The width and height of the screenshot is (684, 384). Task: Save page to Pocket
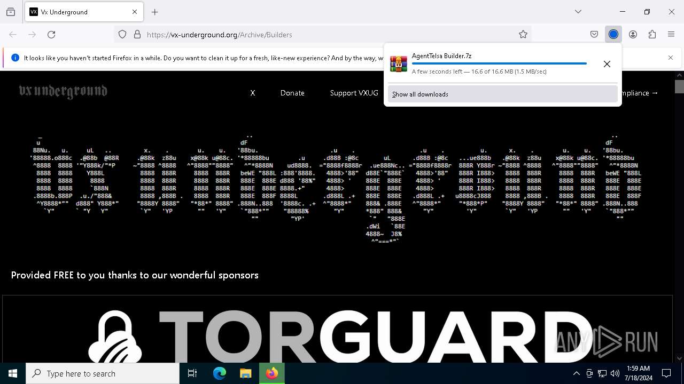(x=594, y=35)
